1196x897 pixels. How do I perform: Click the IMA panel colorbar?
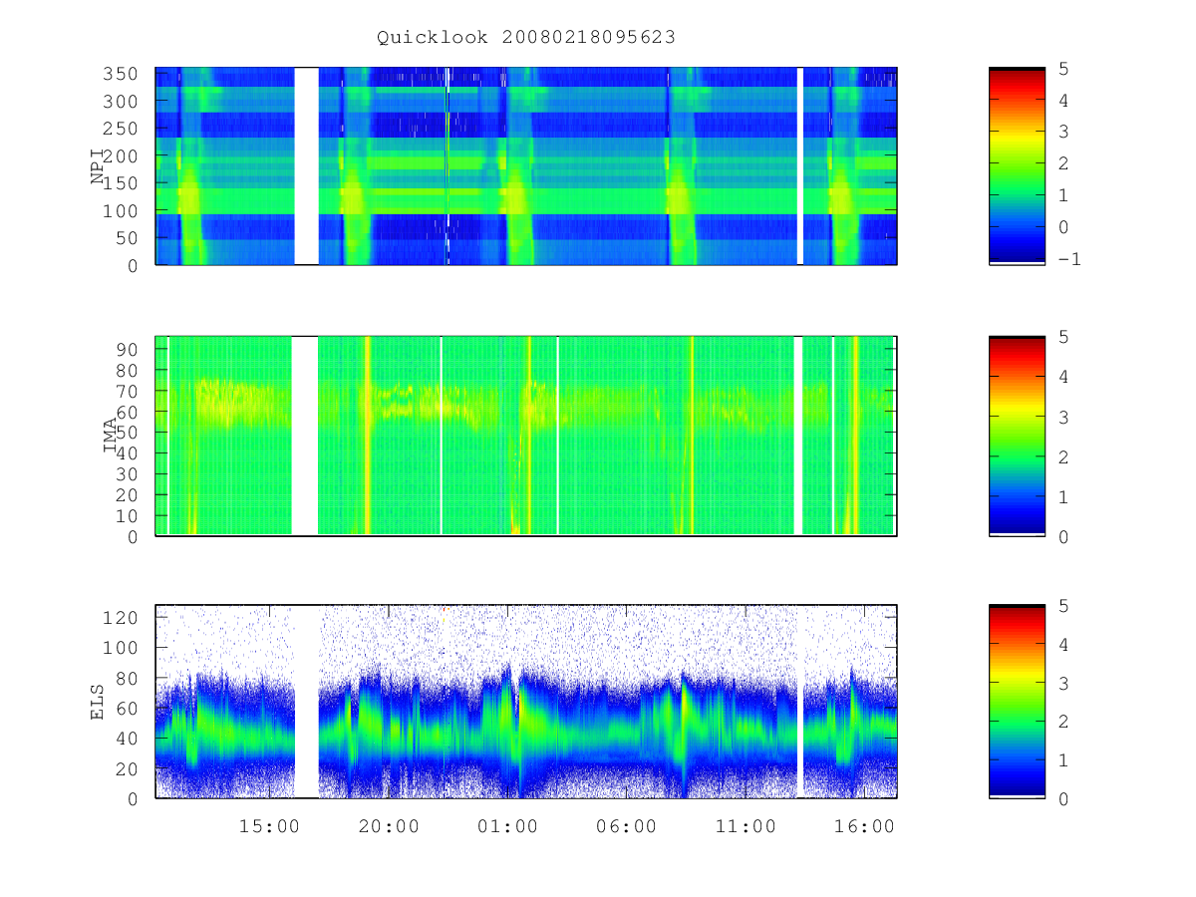[x=1017, y=436]
